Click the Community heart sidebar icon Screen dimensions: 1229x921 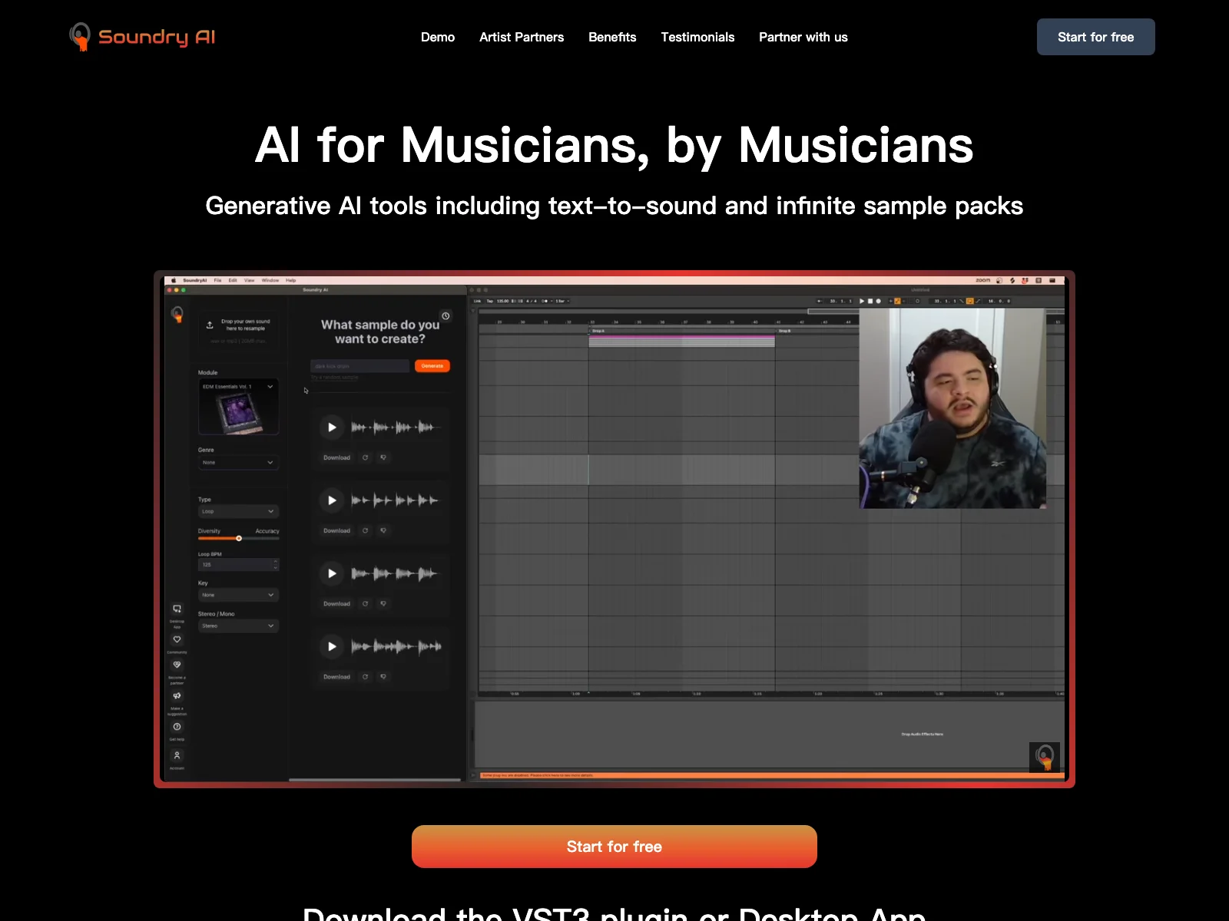177,639
